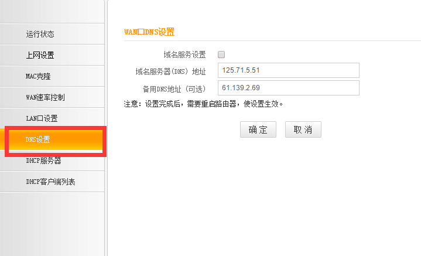
Task: Show the DHCP客户端列表 page
Action: click(x=52, y=182)
